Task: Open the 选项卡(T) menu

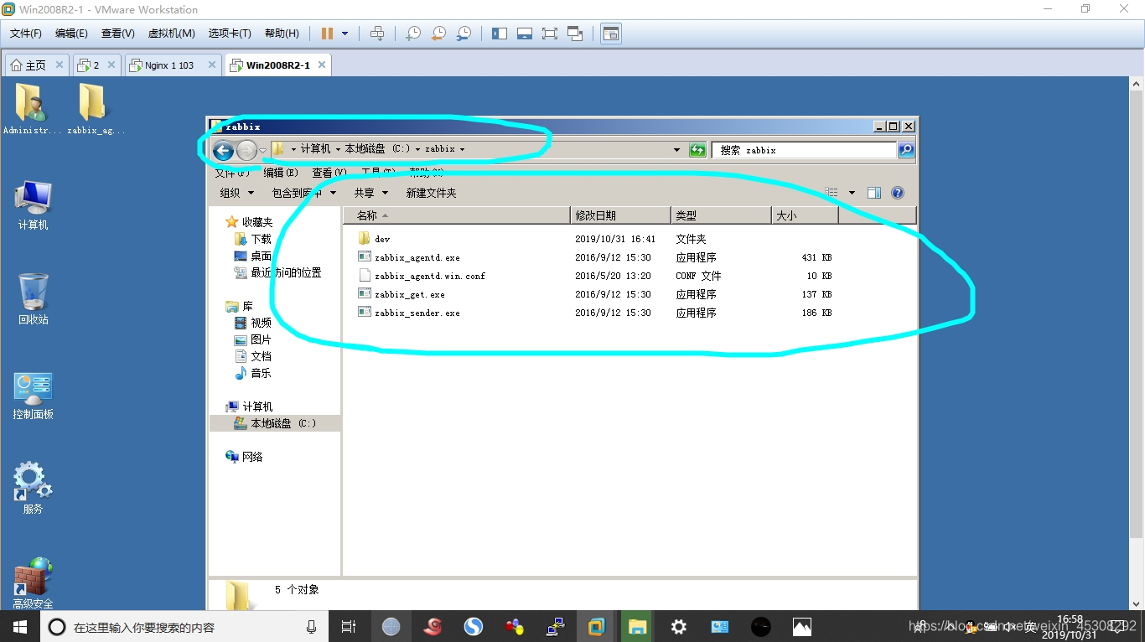Action: coord(230,34)
